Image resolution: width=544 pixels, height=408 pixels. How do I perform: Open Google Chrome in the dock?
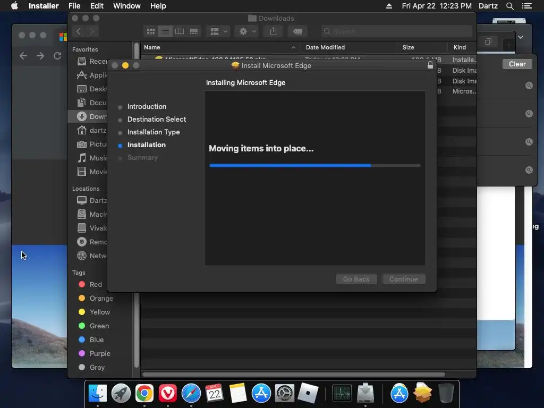click(144, 393)
